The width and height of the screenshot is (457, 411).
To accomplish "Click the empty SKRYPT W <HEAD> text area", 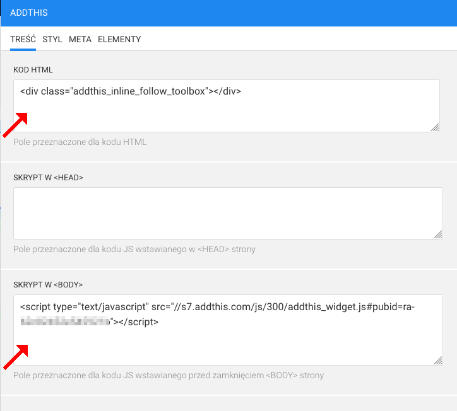I will click(x=228, y=213).
